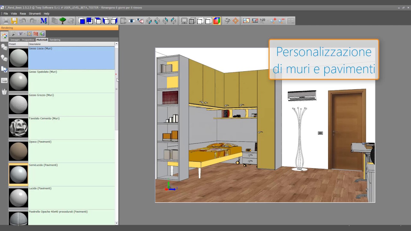Open the camera icon dropdown arrow

24,34
